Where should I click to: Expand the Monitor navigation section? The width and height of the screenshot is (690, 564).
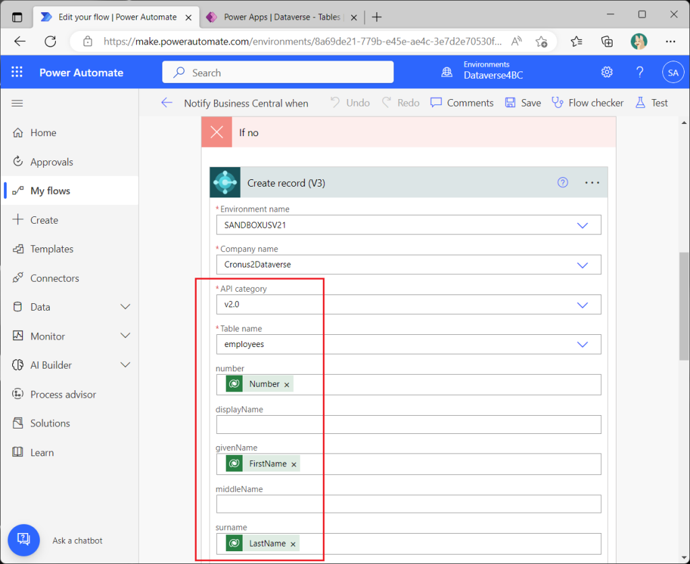125,336
